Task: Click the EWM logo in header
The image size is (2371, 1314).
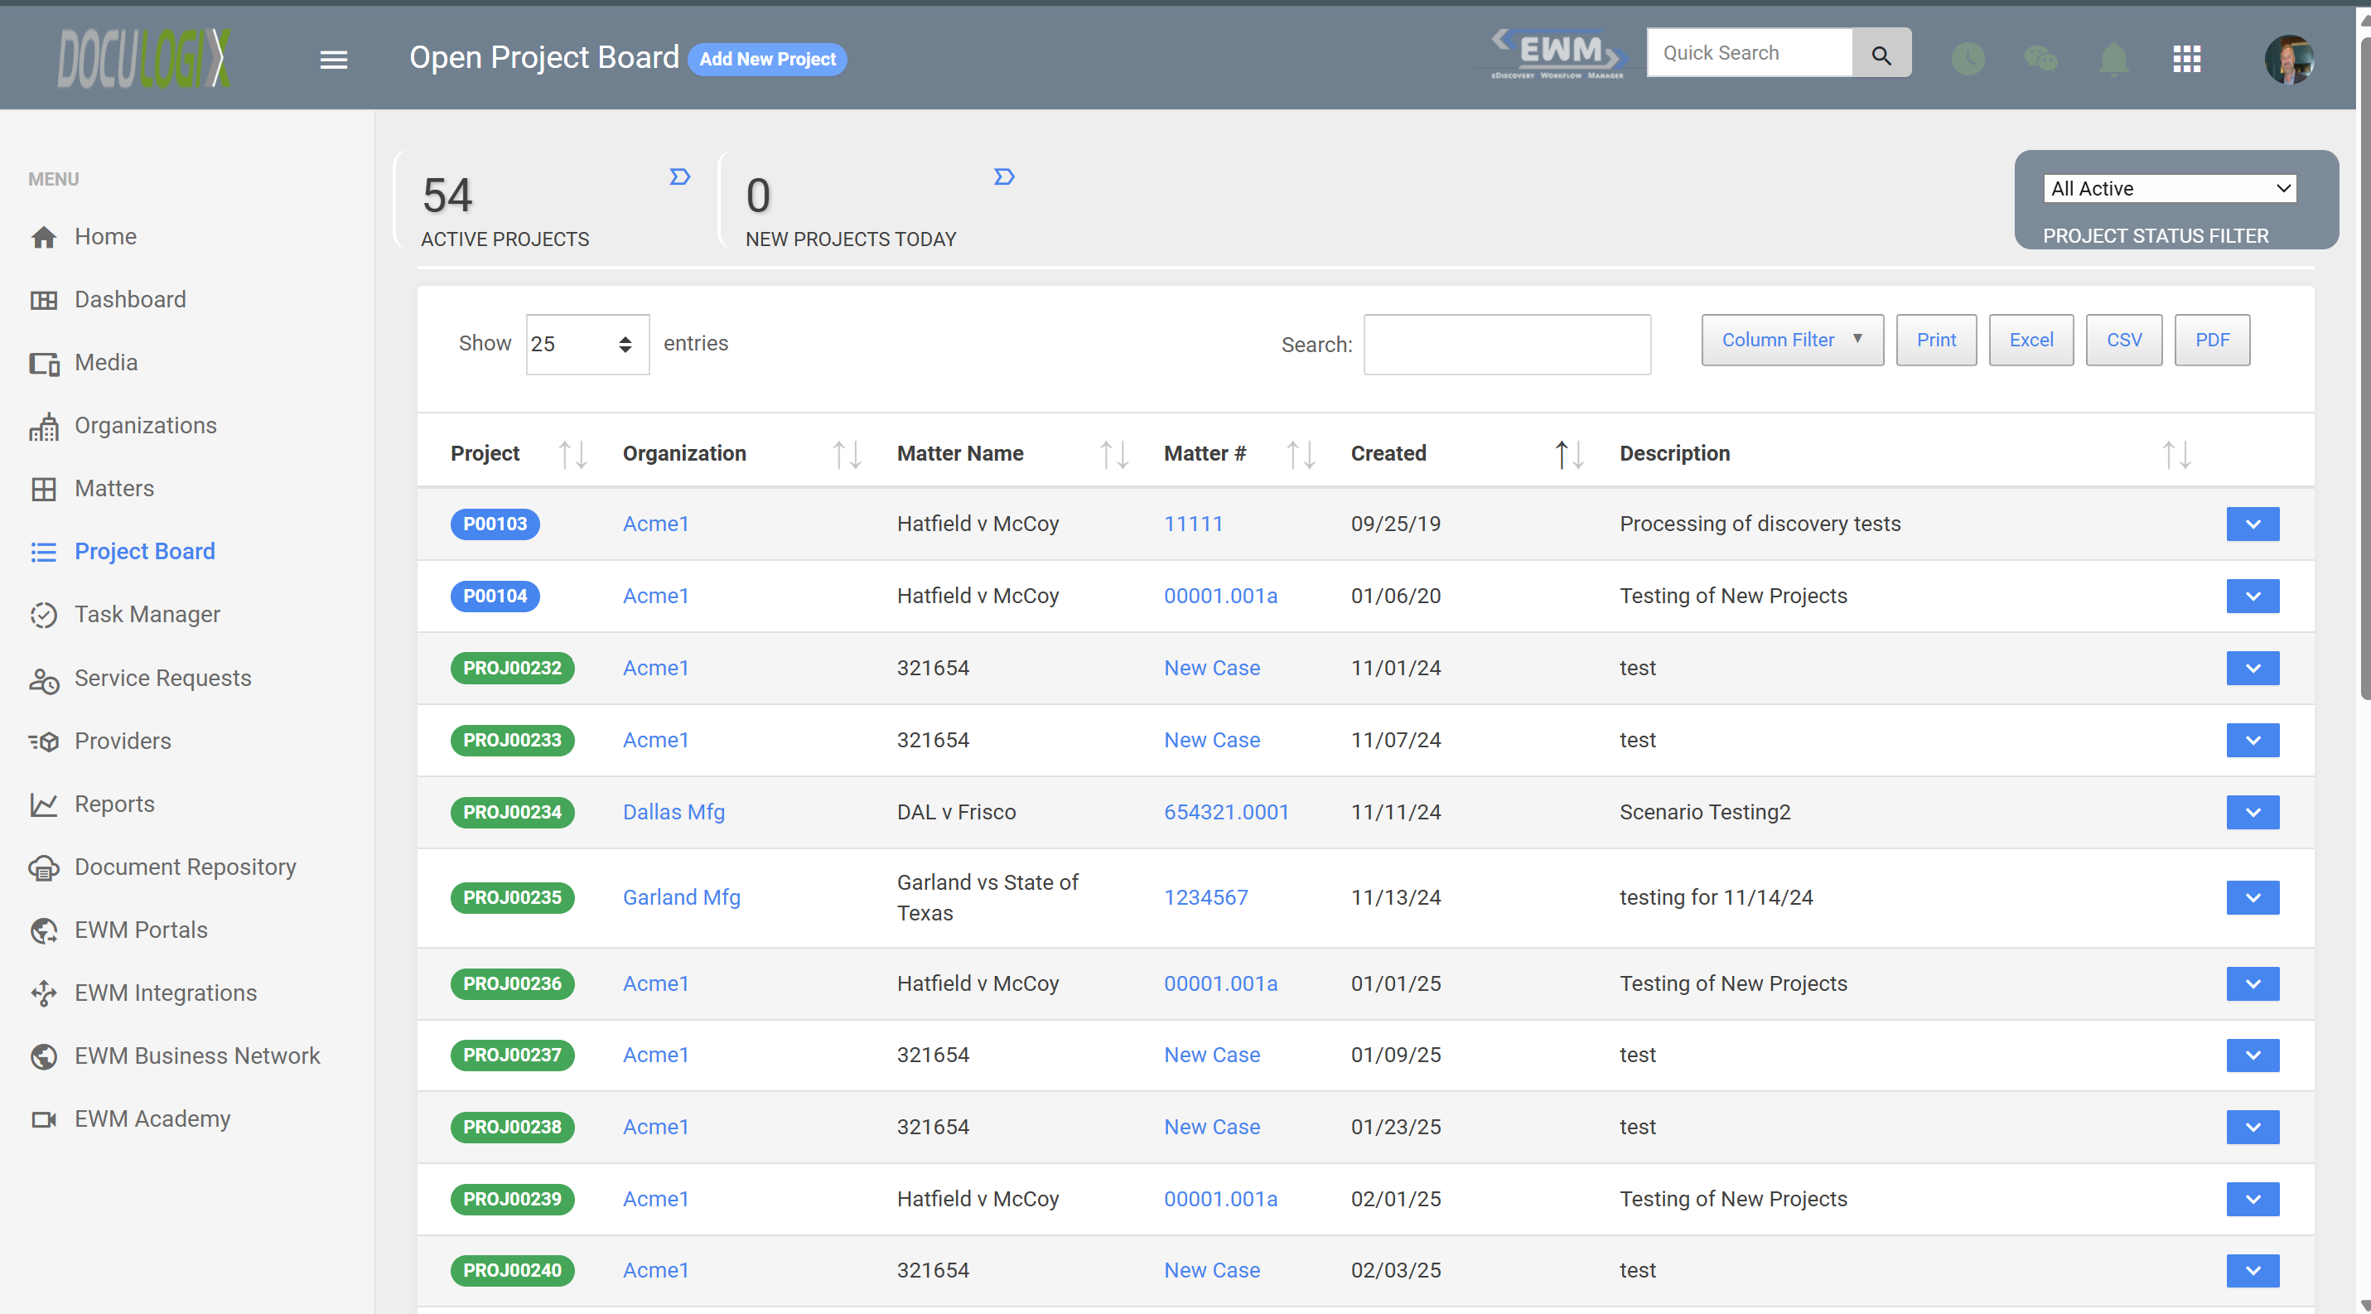Action: click(x=1557, y=53)
